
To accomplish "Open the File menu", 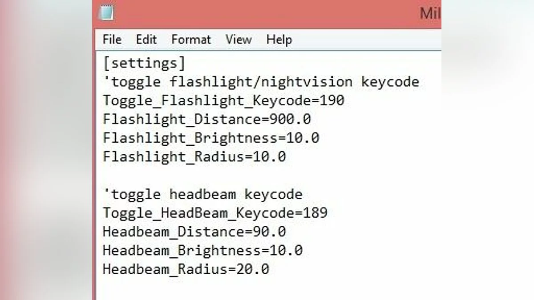I will click(x=112, y=40).
